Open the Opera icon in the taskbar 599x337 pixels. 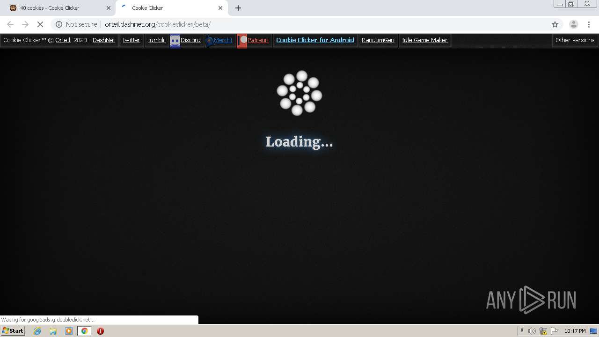[100, 331]
